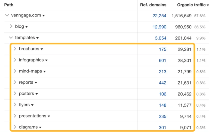
Task: Open dropdown arrow next to blog
Action: pyautogui.click(x=26, y=27)
